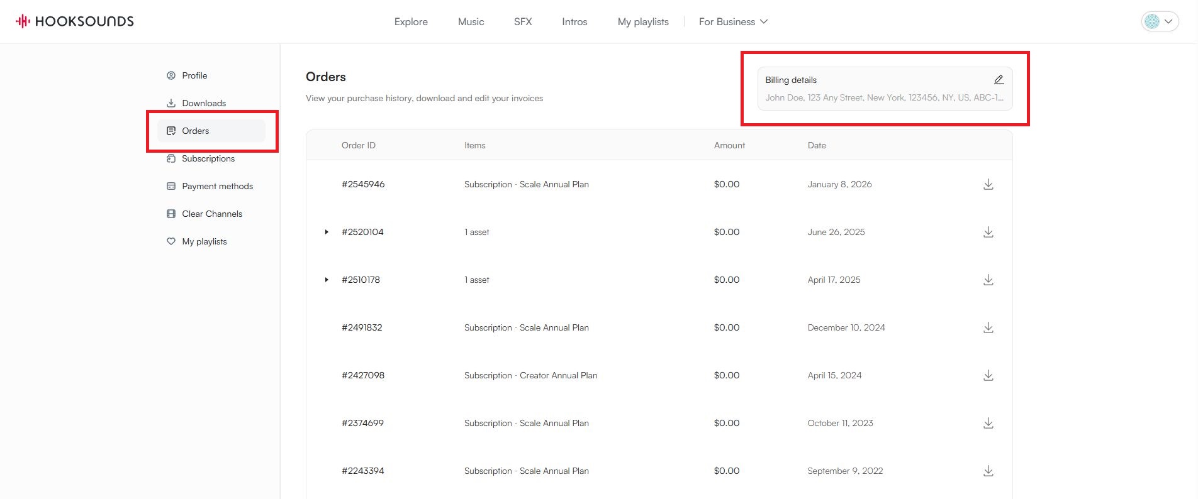This screenshot has width=1198, height=499.
Task: Download invoice for order #2520104
Action: point(988,232)
